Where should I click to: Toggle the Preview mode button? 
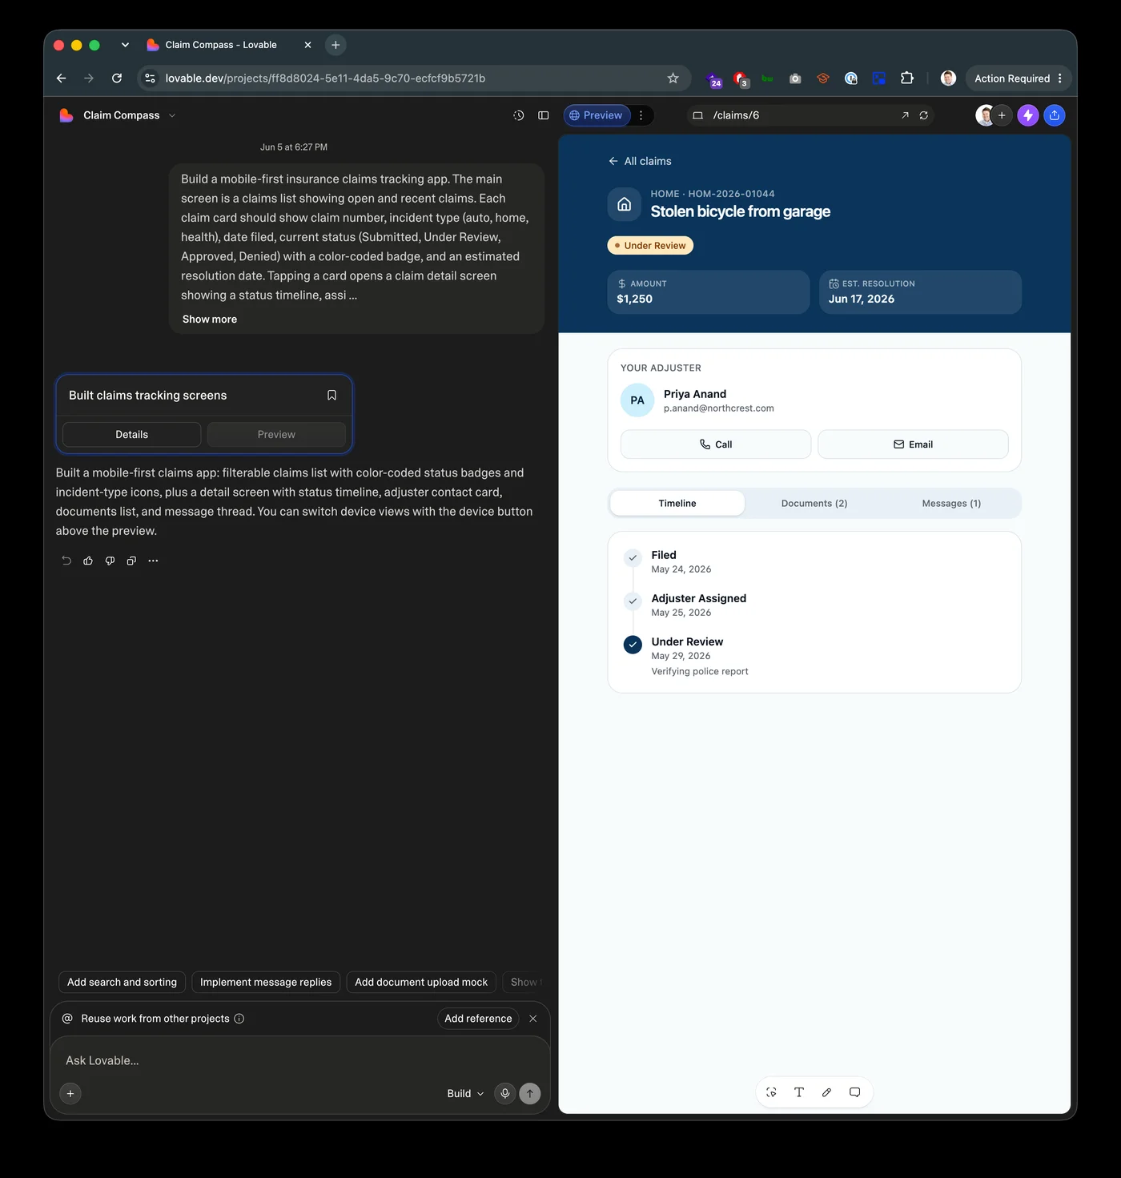tap(597, 115)
